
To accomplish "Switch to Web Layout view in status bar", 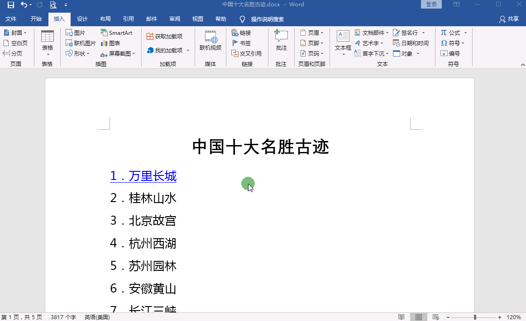I will click(436, 317).
